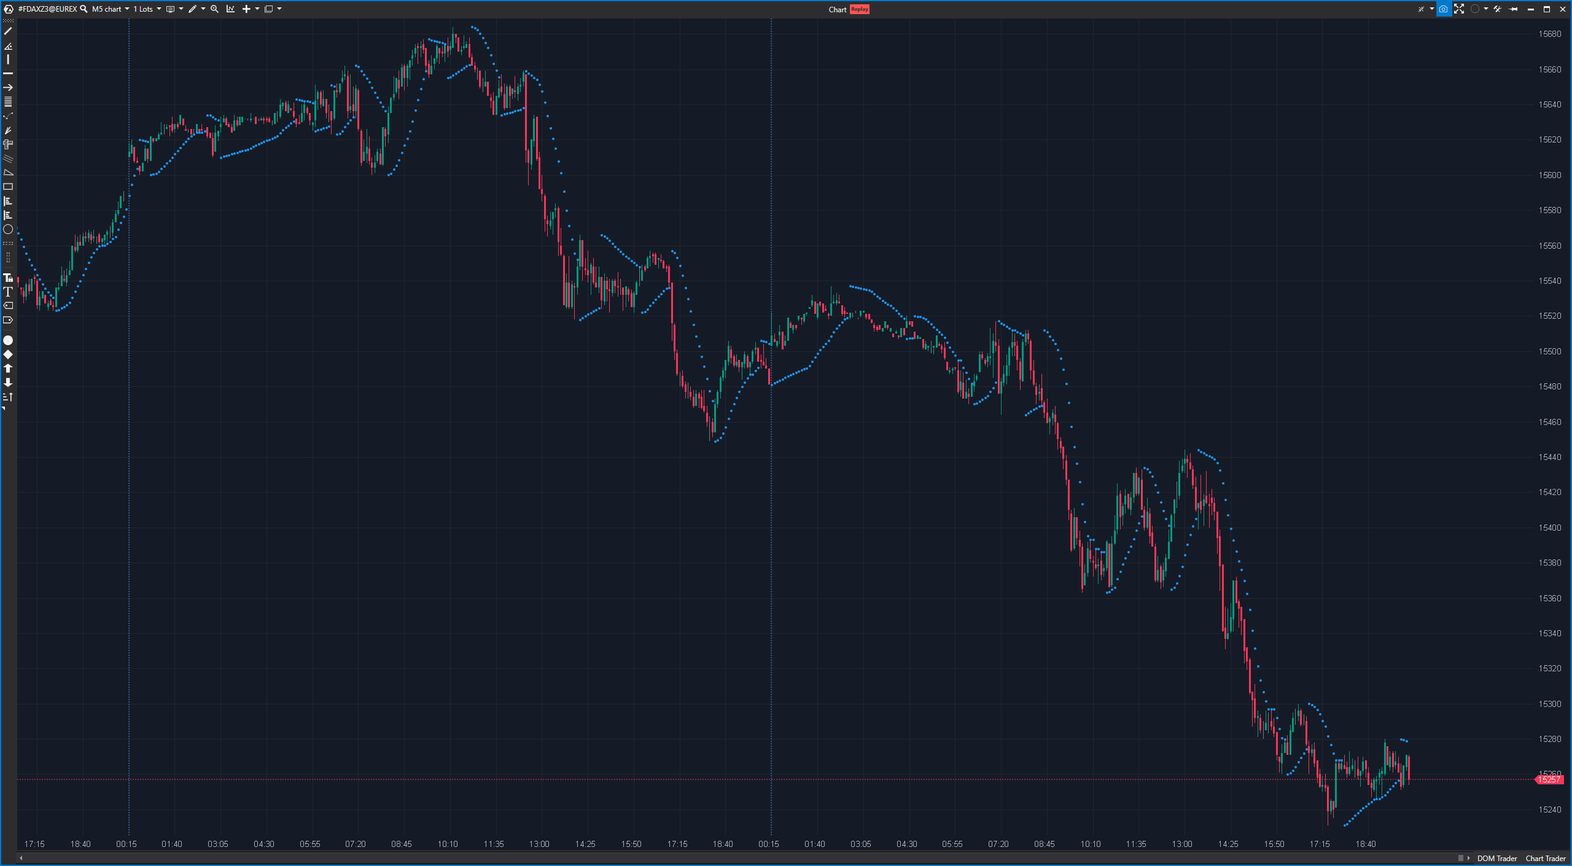Expand the 1 Lots size dropdown
The image size is (1572, 866).
[147, 9]
